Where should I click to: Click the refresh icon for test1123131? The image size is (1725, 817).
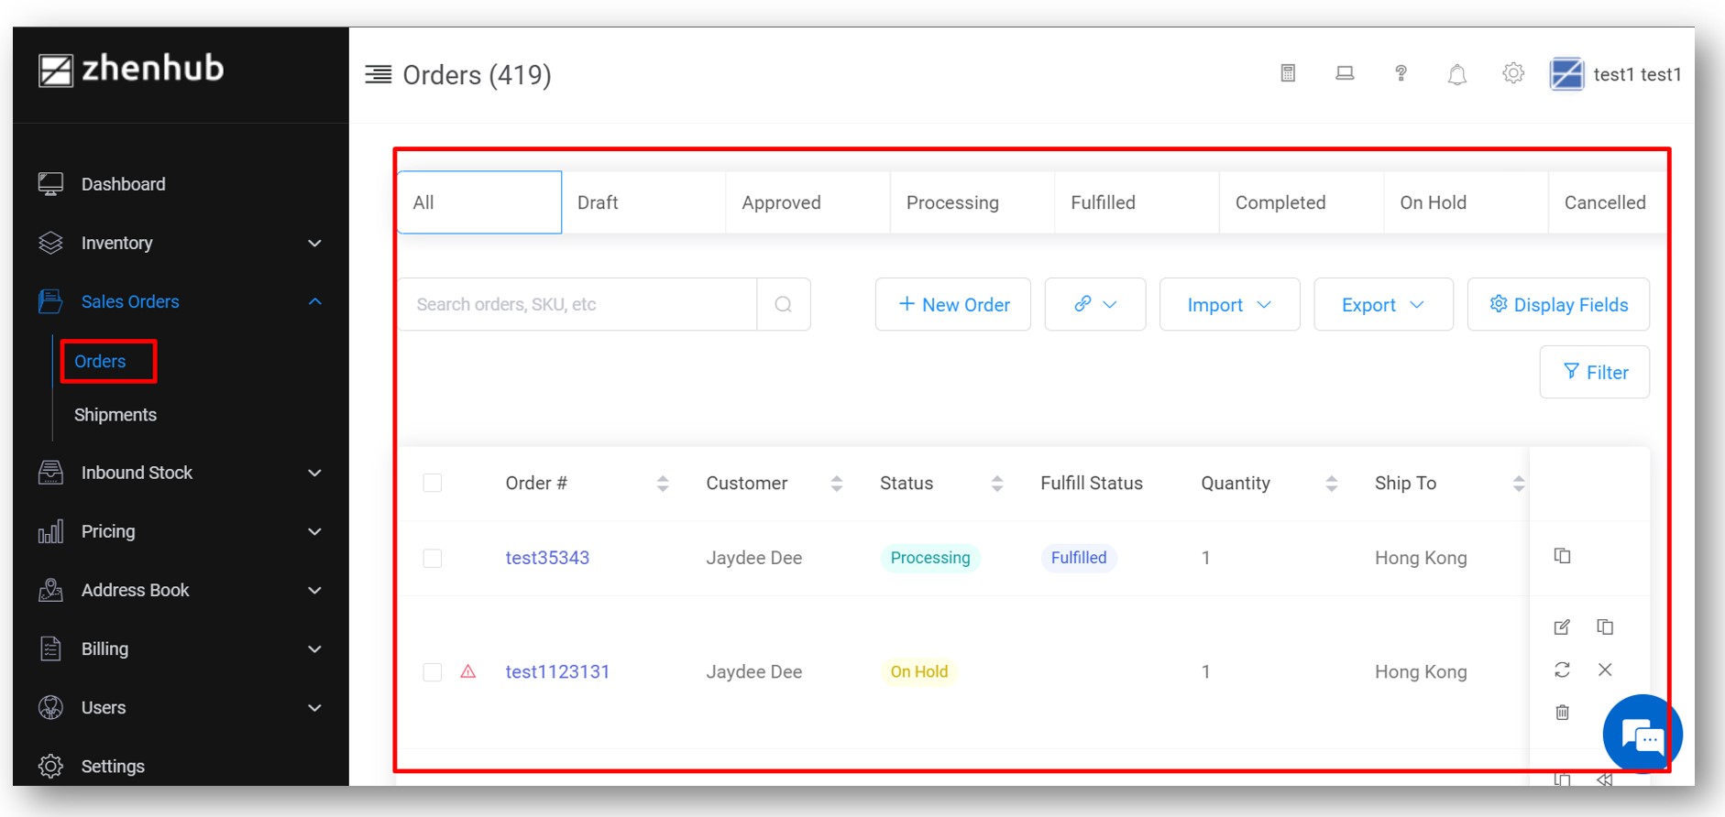[x=1562, y=670]
